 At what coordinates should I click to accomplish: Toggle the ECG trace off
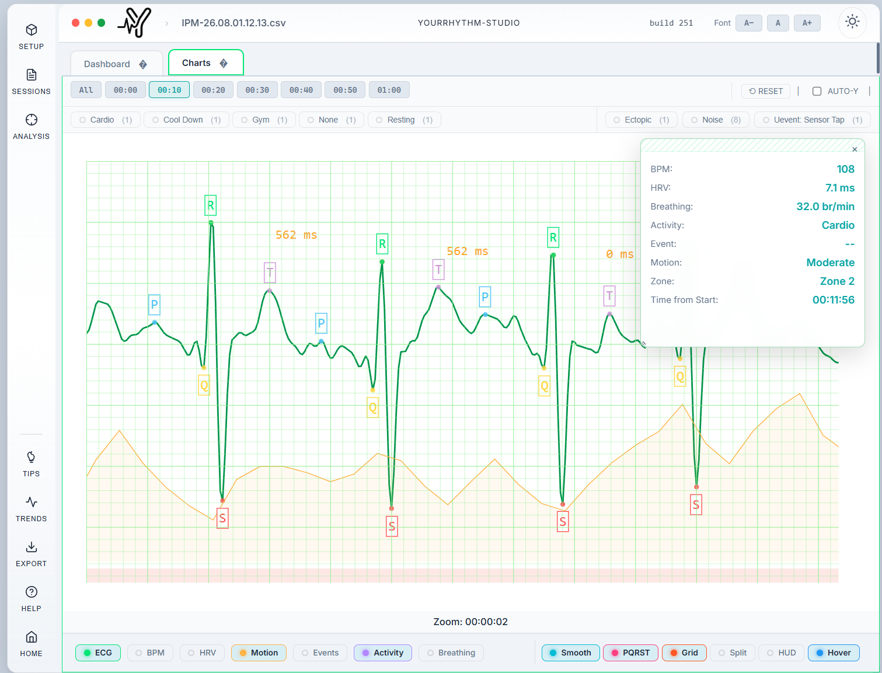(x=98, y=653)
